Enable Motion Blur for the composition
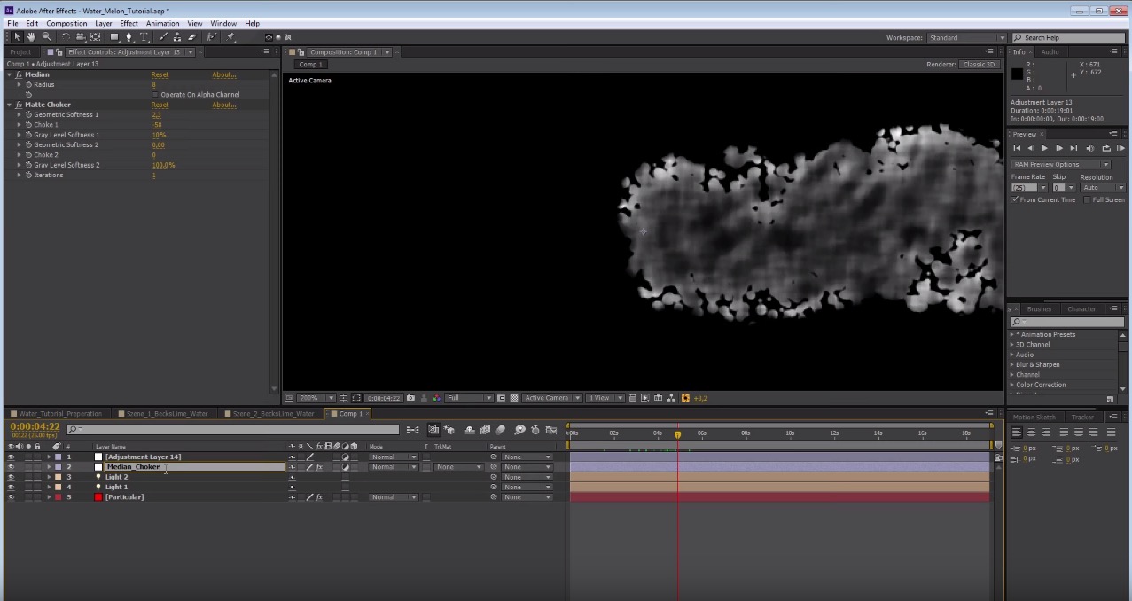The image size is (1132, 601). 500,432
